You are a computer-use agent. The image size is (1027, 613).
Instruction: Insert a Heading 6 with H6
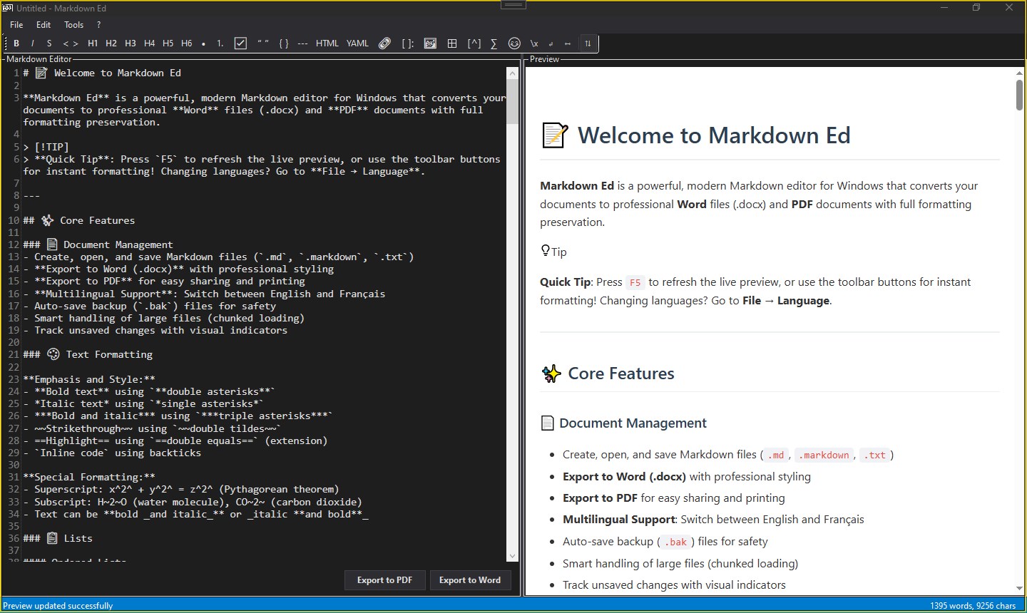pos(187,43)
